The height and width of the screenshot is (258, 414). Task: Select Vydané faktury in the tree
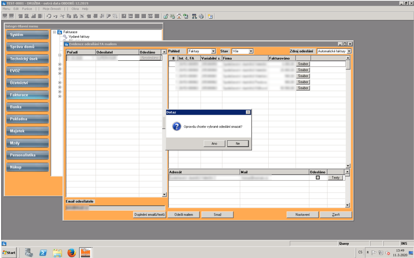[x=79, y=37]
